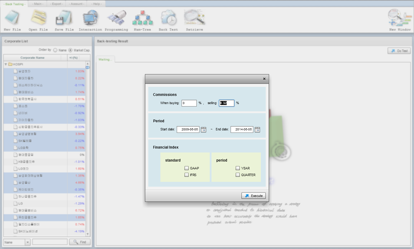
Task: Click the Nam-Tree diagram icon
Action: pos(142,18)
